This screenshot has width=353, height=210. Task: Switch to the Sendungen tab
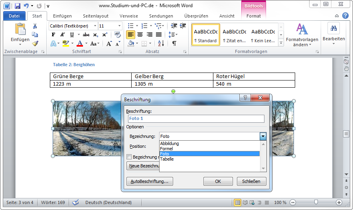click(x=161, y=16)
